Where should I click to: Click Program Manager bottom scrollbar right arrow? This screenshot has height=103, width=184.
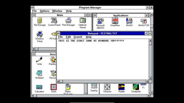tap(149, 96)
